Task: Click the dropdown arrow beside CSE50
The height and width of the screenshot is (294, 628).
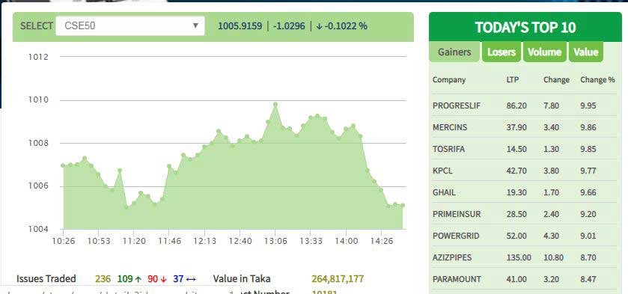Action: [x=195, y=26]
